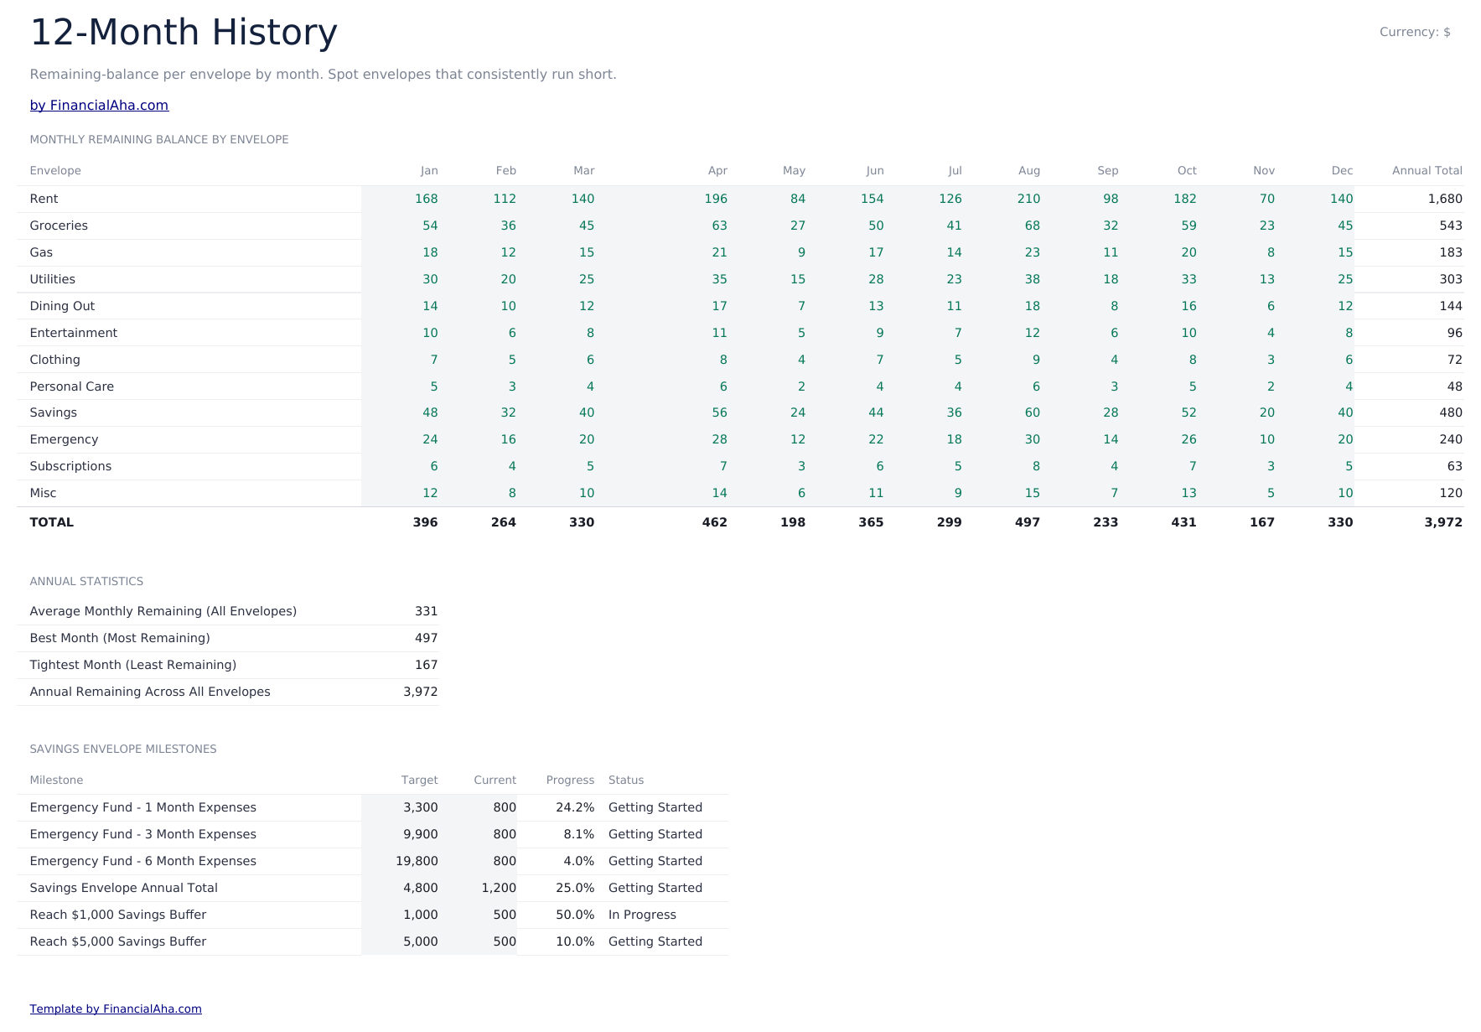The height and width of the screenshot is (1032, 1481).
Task: Select Savings Envelope Annual Total milestone label
Action: point(124,888)
